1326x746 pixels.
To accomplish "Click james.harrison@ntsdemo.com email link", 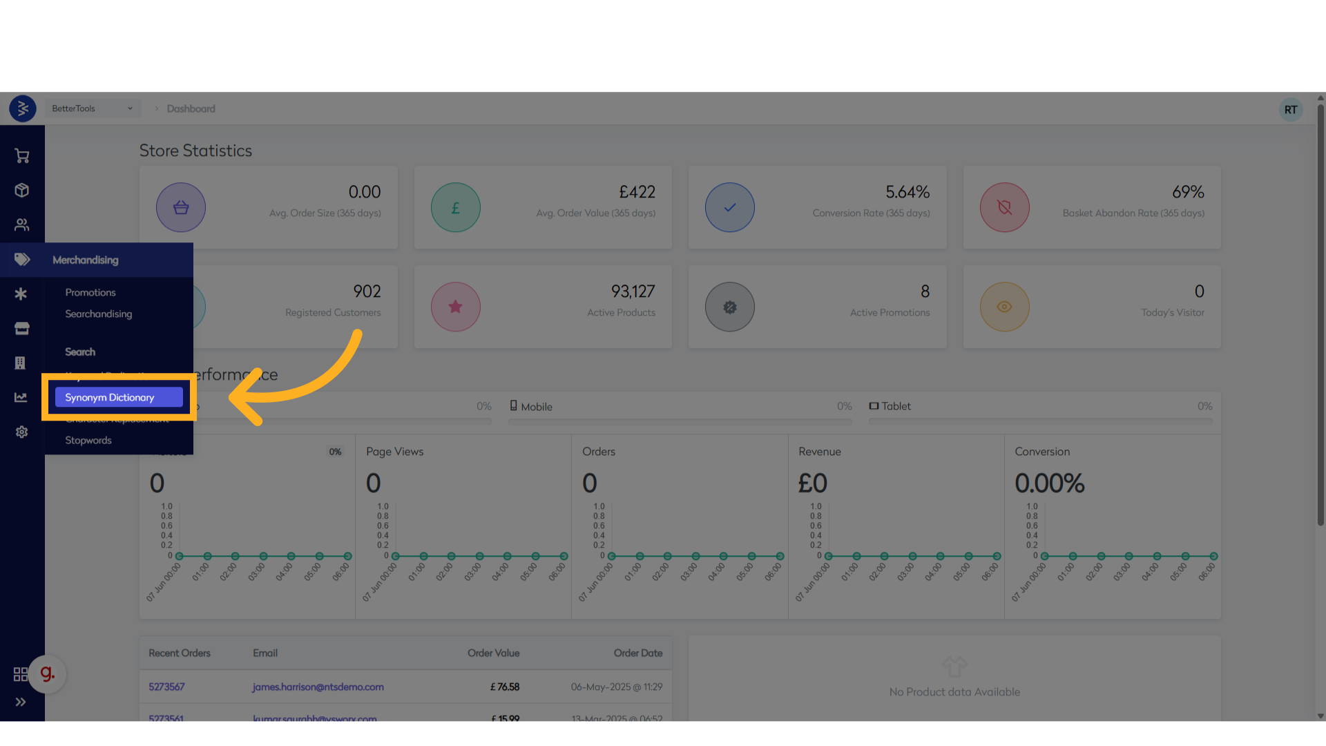I will point(318,687).
